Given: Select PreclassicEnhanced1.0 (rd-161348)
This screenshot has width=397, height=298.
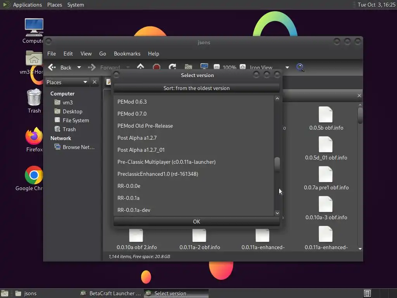Looking at the screenshot, I should 194,174.
